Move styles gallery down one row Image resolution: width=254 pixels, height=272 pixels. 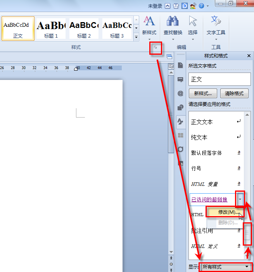click(136, 28)
